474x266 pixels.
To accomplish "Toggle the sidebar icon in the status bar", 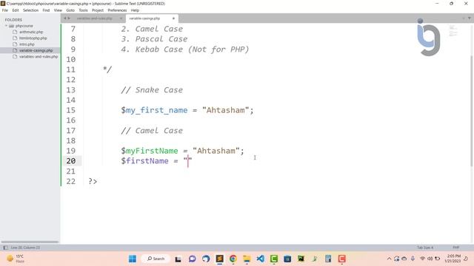I will pos(5,248).
